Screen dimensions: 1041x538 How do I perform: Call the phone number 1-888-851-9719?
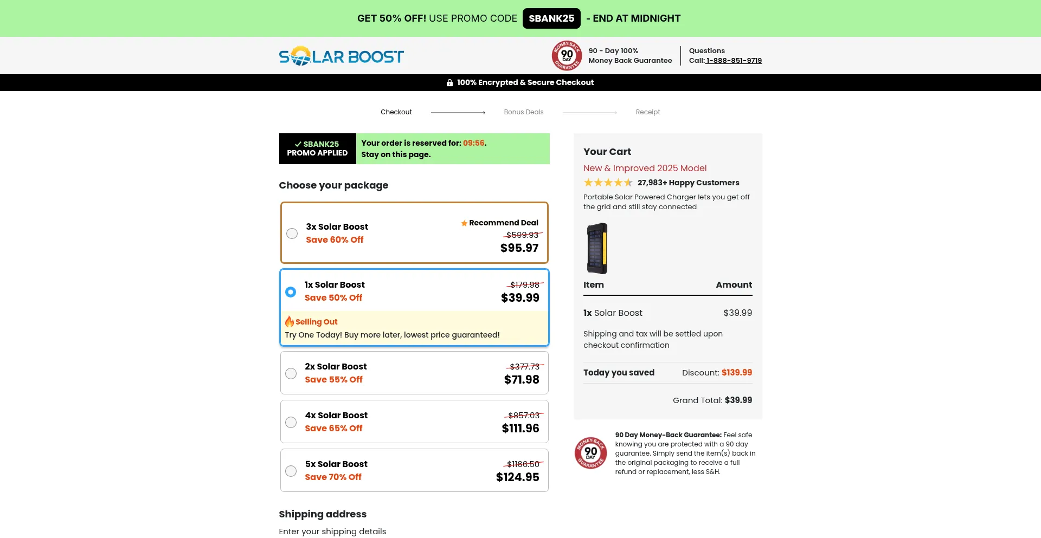coord(734,61)
